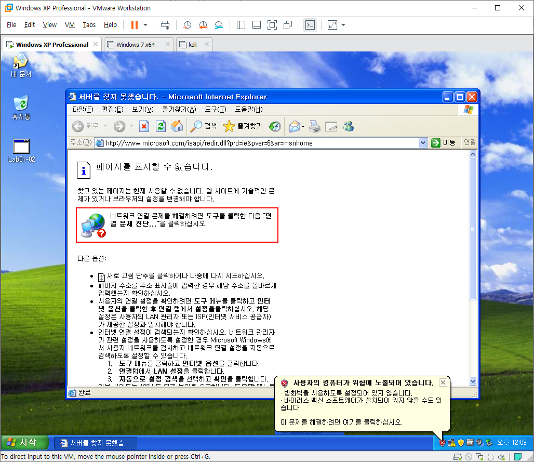
Task: Print the page with the printer icon
Action: (x=315, y=126)
